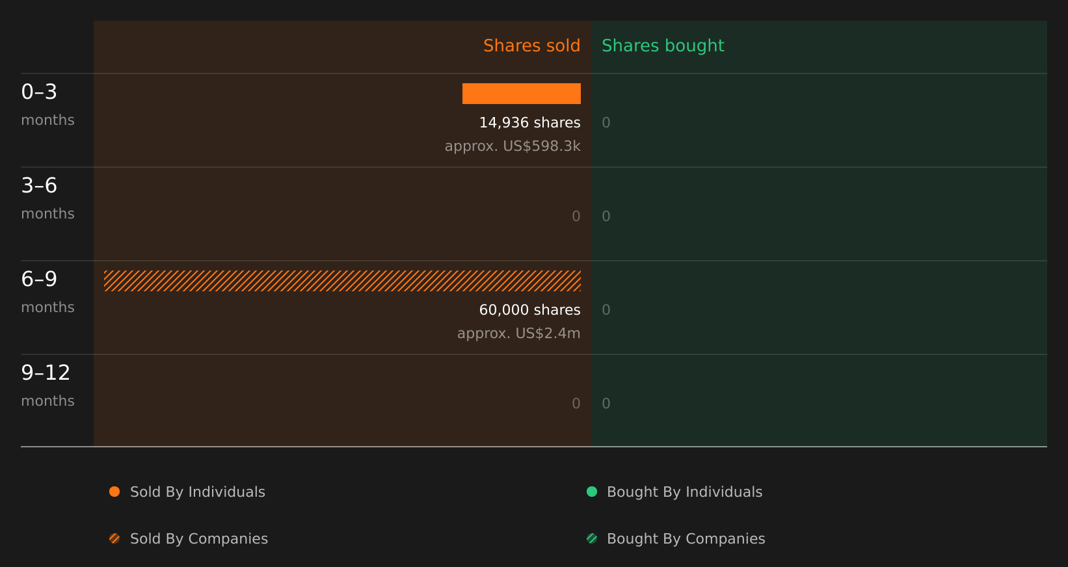Click the striped Bought By Companies legend icon
Screen dimensions: 1068x567
coord(592,538)
